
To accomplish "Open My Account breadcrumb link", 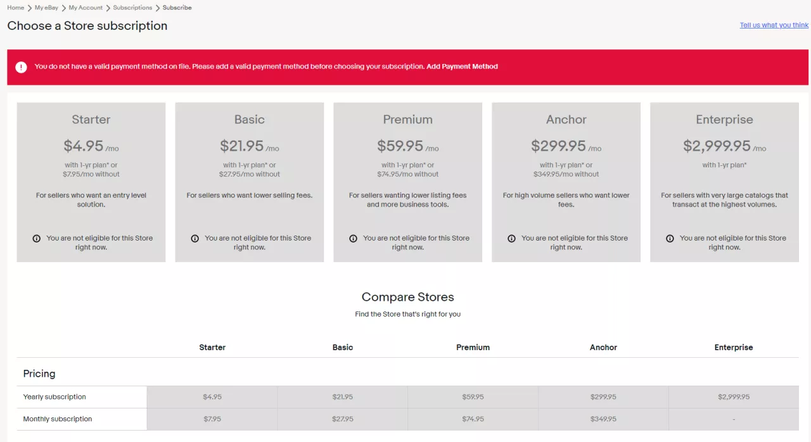I will [86, 8].
